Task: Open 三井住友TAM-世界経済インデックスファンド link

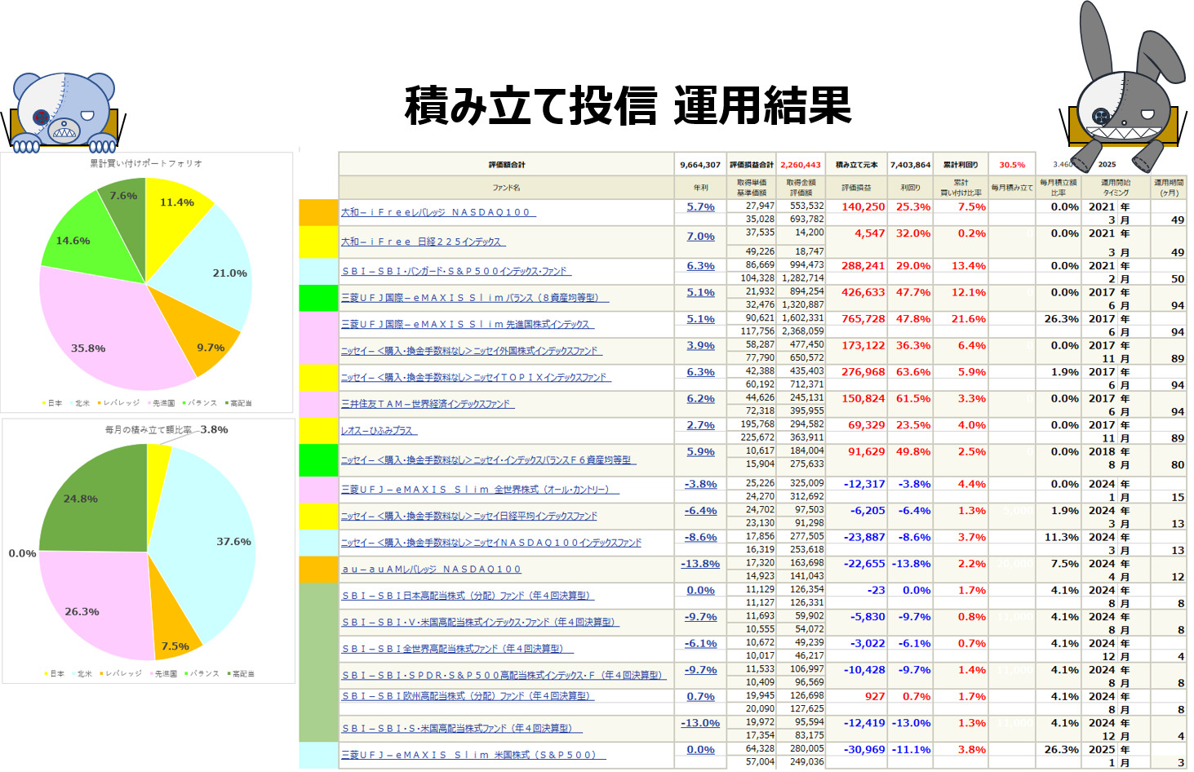Action: [x=427, y=404]
